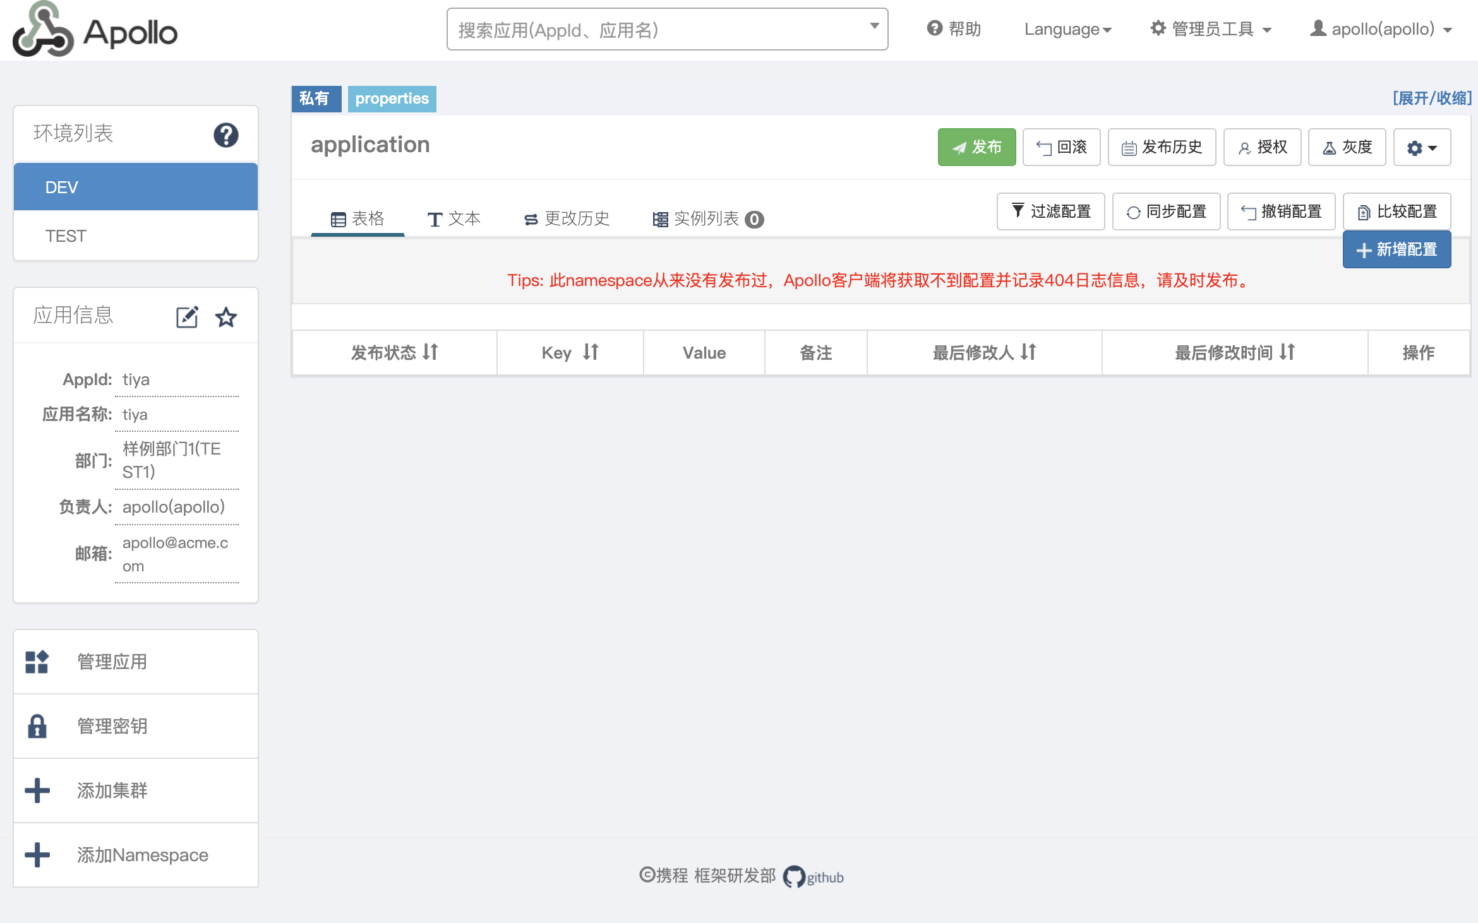The width and height of the screenshot is (1478, 923).
Task: Switch to the 文本 tab
Action: click(454, 218)
